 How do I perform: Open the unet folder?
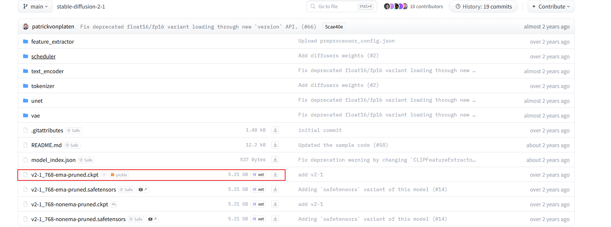point(37,101)
